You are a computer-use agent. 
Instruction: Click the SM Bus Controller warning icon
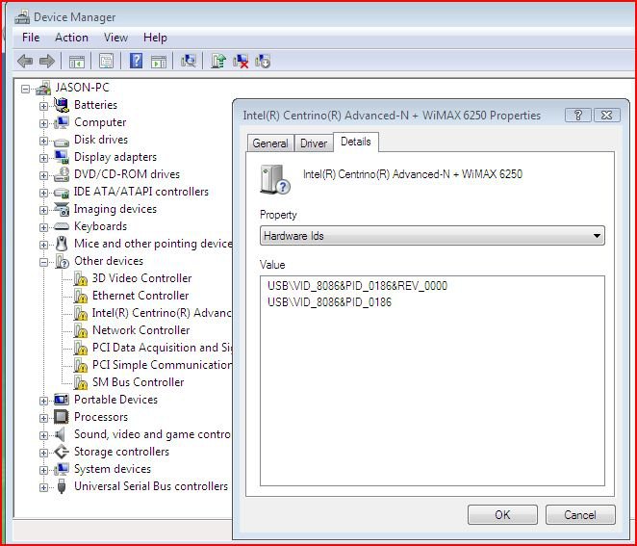[81, 382]
